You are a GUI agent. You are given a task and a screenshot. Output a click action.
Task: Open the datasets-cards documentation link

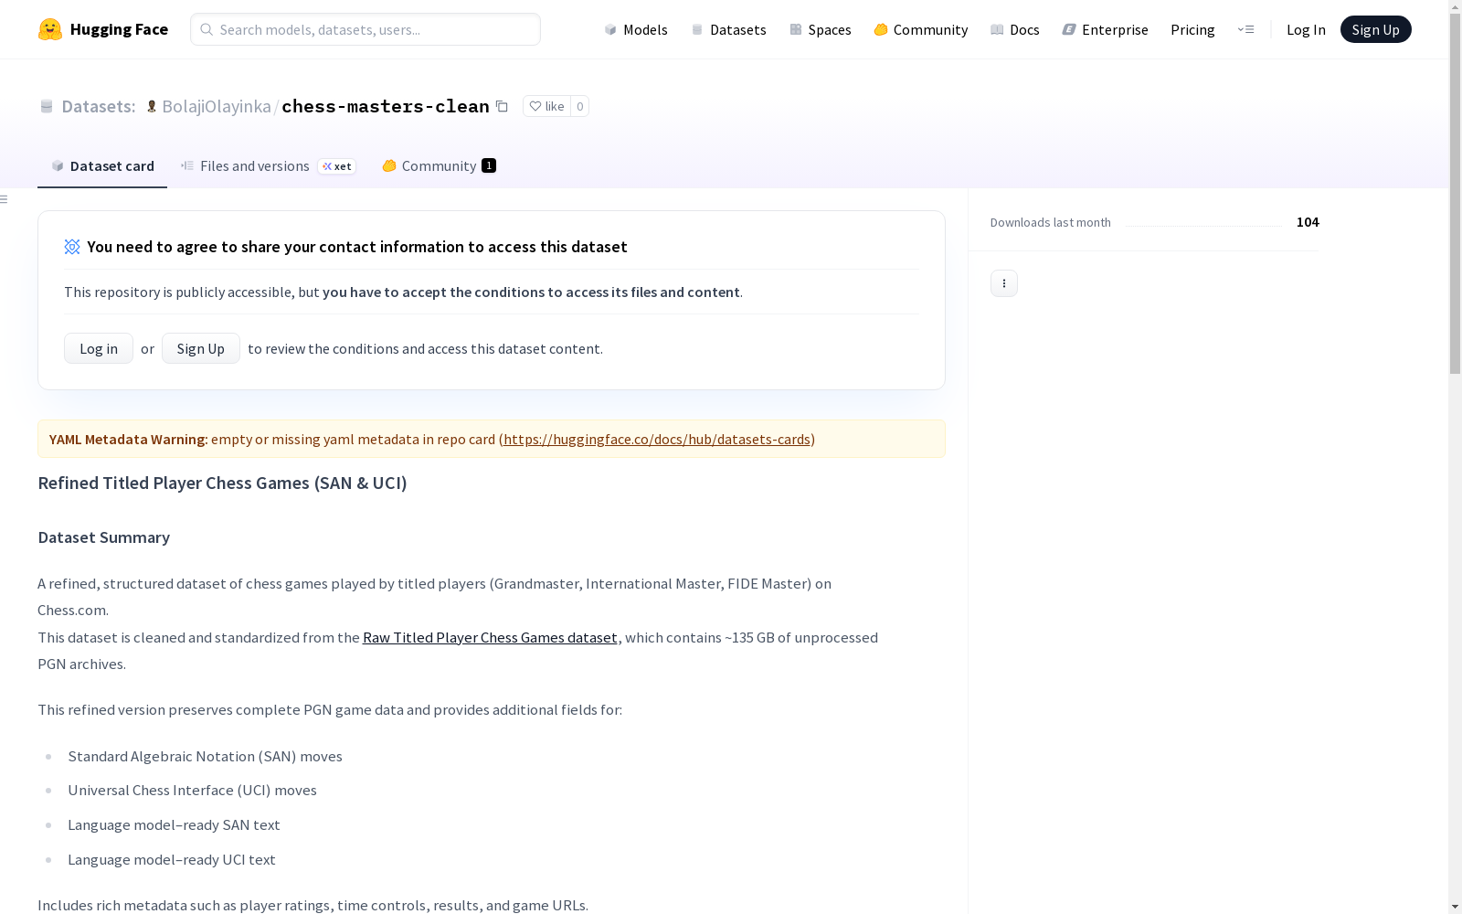coord(657,439)
